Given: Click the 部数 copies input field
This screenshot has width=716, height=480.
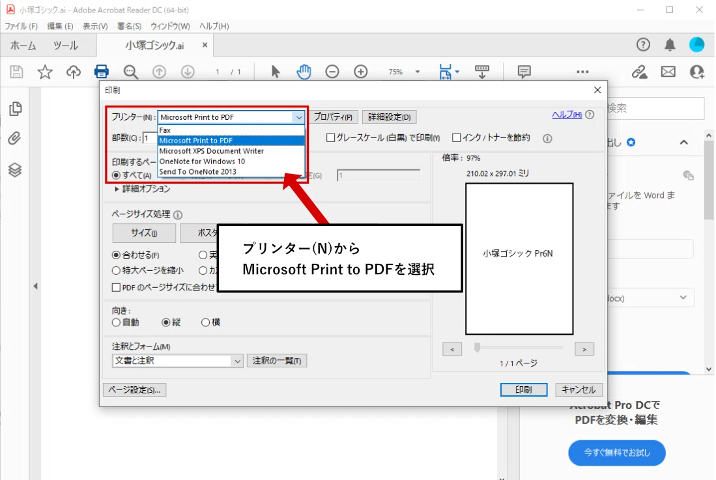Looking at the screenshot, I should pyautogui.click(x=150, y=138).
